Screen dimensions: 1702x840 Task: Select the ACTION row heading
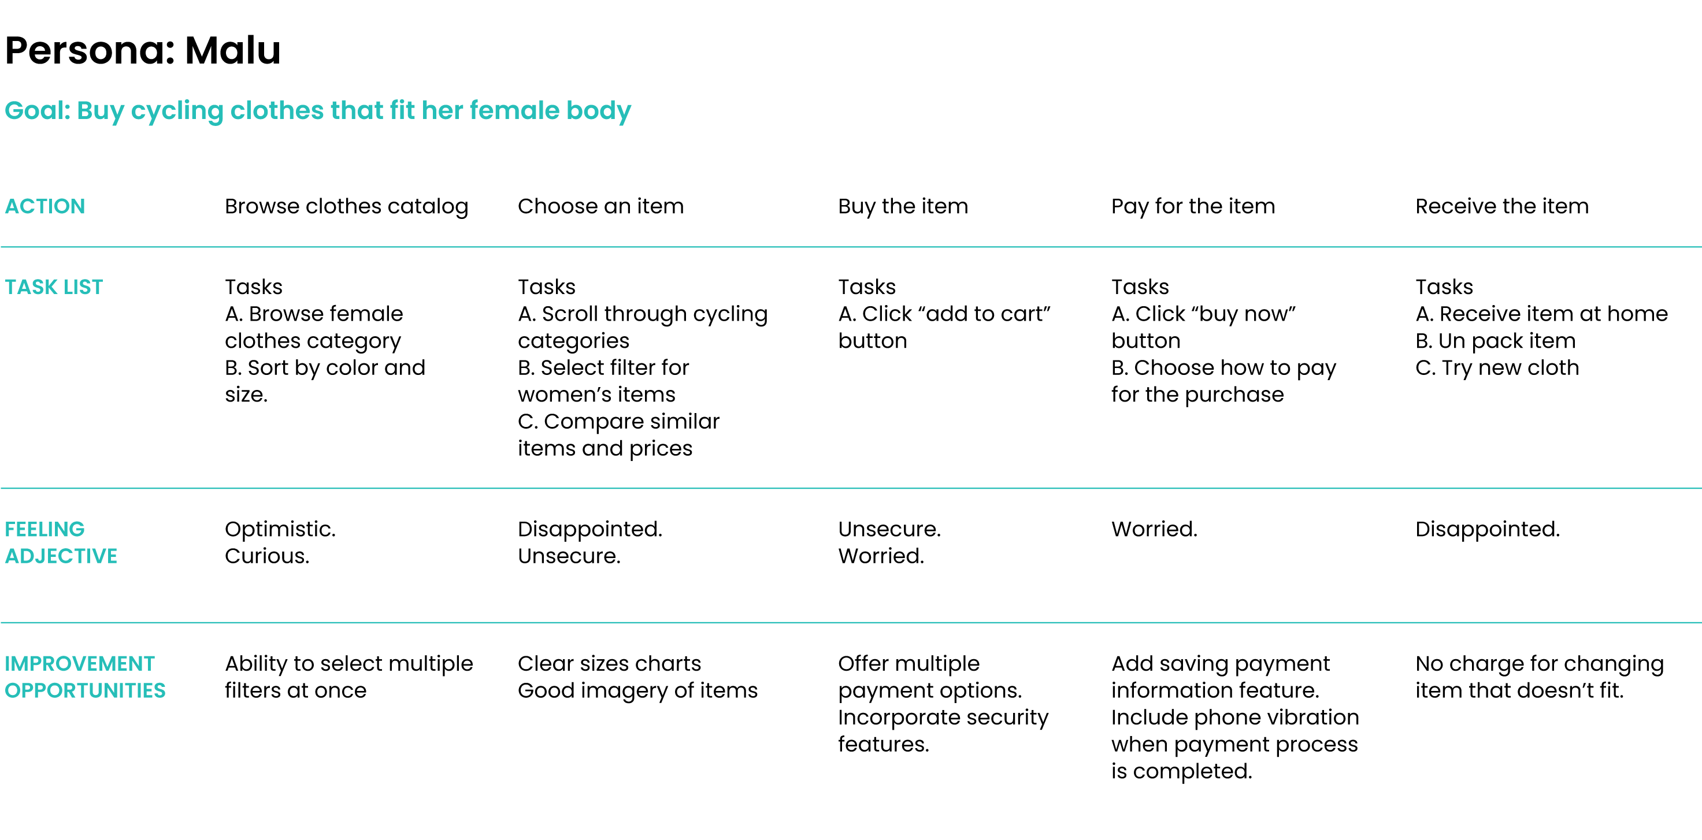pos(45,206)
